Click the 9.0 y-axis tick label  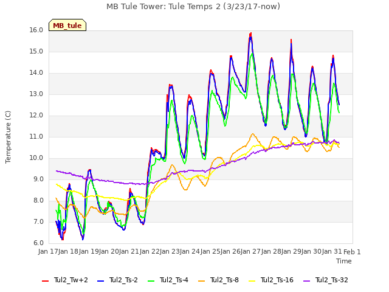pyautogui.click(x=38, y=179)
